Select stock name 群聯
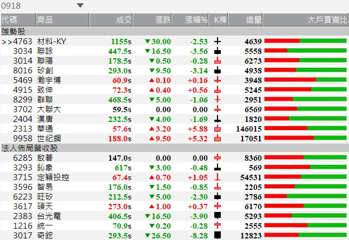This screenshot has width=349, height=240. point(45,100)
